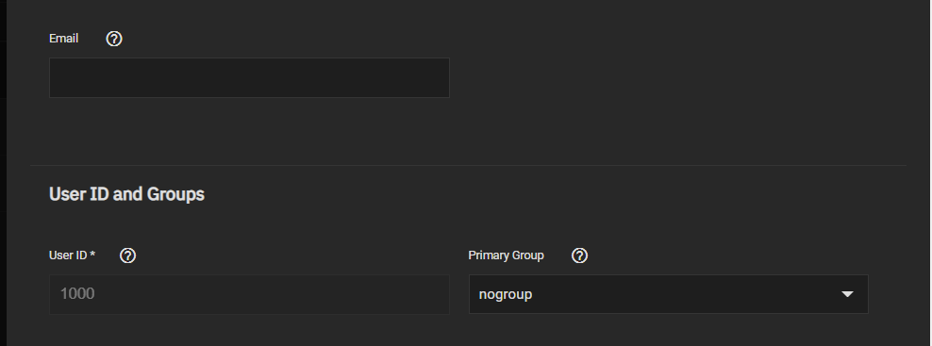932x346 pixels.
Task: Focus the empty Email input box
Action: (x=249, y=78)
